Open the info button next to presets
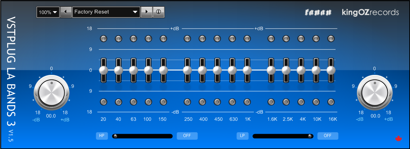This screenshot has height=149, width=410. tap(159, 12)
